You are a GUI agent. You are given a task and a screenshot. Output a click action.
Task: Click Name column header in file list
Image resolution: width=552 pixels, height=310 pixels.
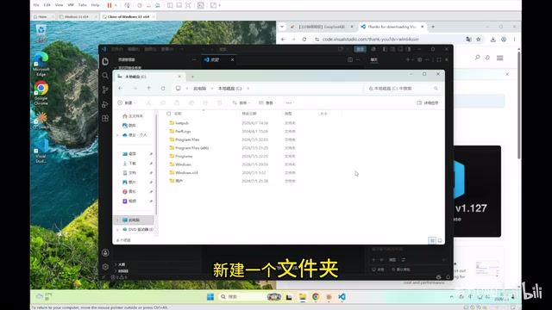coord(178,114)
